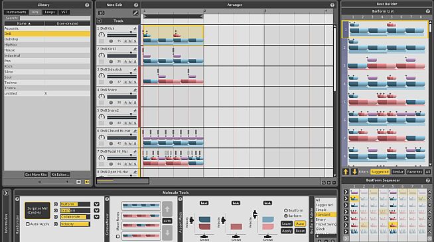Viewport: 434px width, 242px height.
Task: Click Library search field
Action: (x=55, y=19)
